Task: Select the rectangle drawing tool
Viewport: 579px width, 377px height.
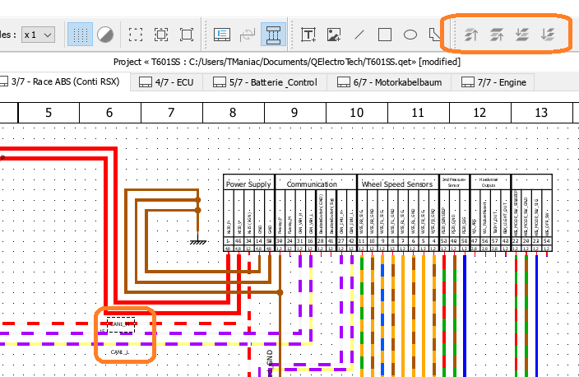Action: 384,35
